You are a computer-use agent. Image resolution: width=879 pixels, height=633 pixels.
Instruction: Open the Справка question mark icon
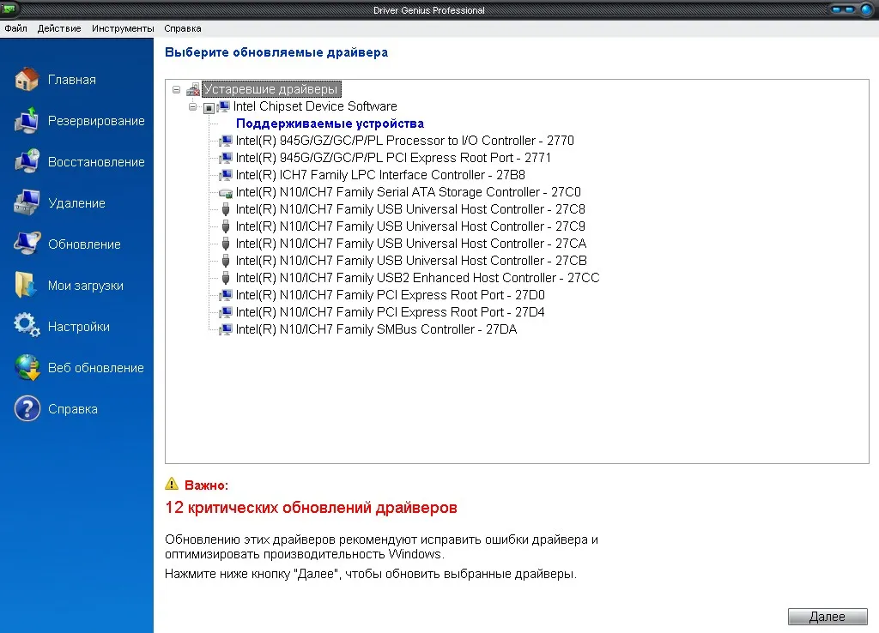[x=27, y=408]
